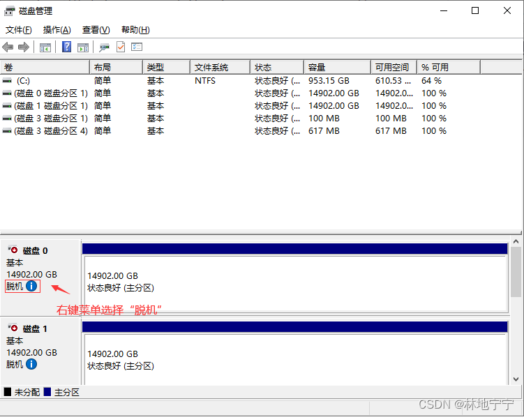Click the 状态良好 status cell of the (C:) row

pos(278,81)
